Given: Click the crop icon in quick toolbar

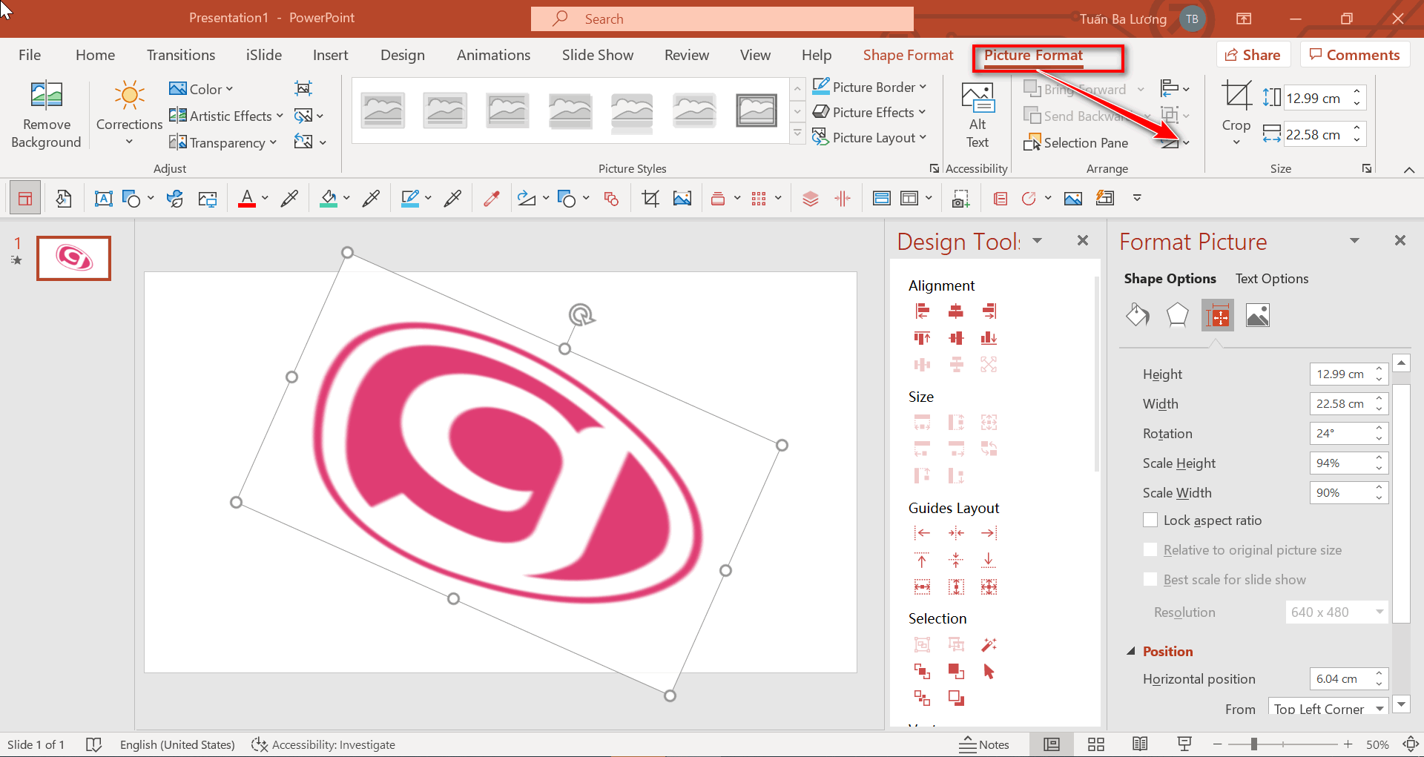Looking at the screenshot, I should [650, 198].
